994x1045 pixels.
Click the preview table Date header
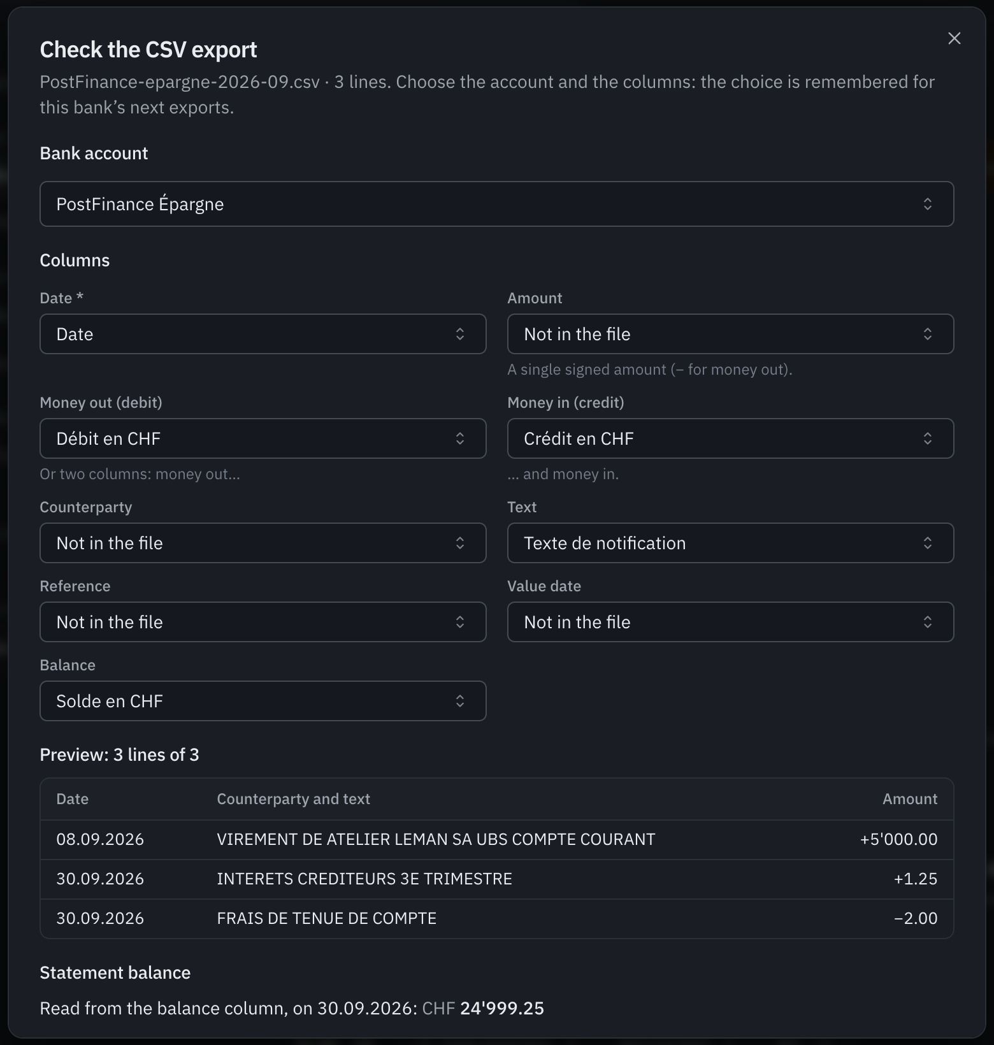click(x=72, y=799)
